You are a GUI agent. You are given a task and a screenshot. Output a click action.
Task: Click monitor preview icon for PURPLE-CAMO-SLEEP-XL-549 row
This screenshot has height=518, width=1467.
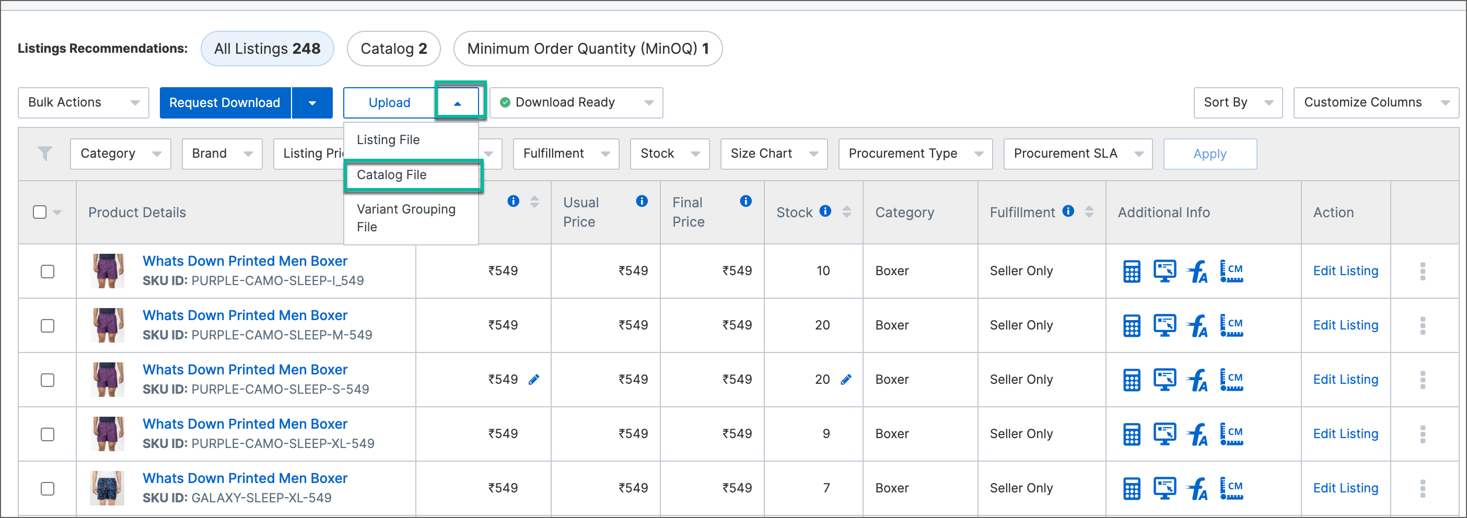coord(1165,434)
